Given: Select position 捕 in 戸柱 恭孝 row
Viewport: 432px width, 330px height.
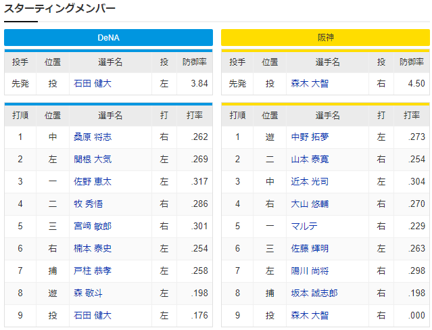Looking at the screenshot, I should pos(53,271).
